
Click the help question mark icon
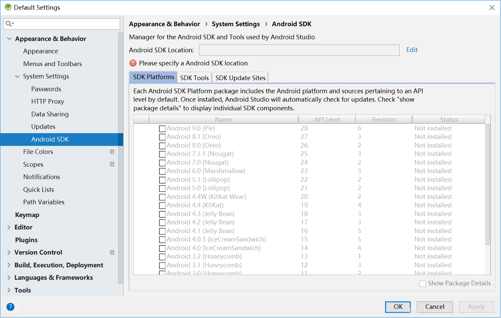(10, 307)
